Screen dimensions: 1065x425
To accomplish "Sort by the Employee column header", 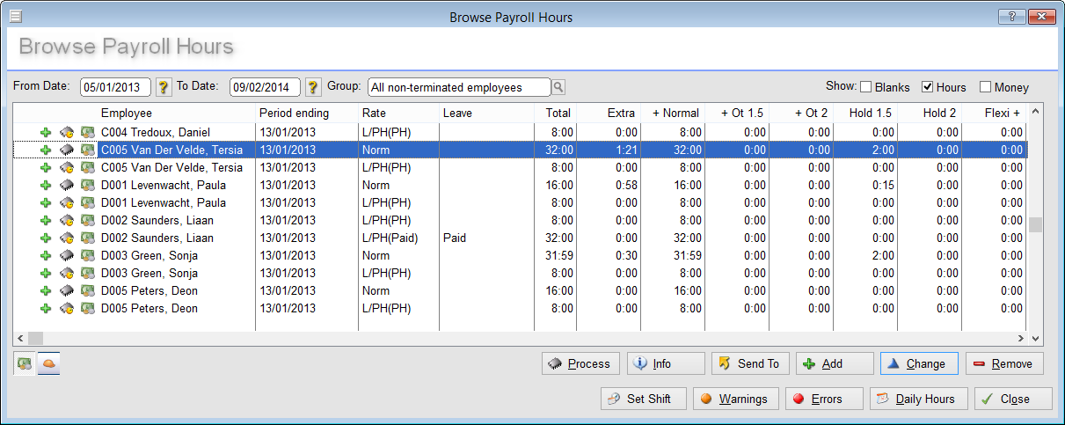I will [x=126, y=113].
